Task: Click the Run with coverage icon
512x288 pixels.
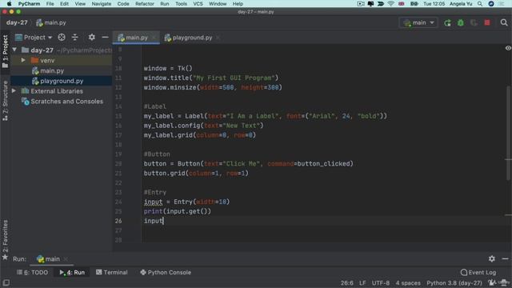Action: pyautogui.click(x=474, y=23)
